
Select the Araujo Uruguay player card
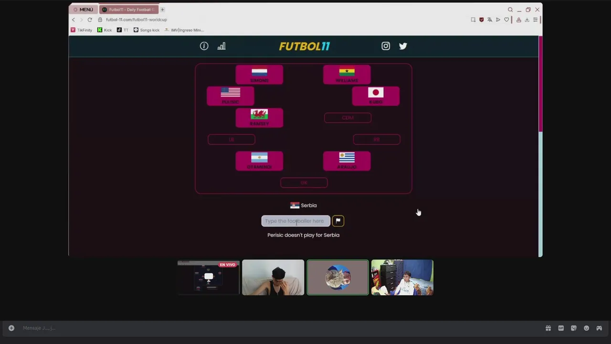(x=347, y=161)
